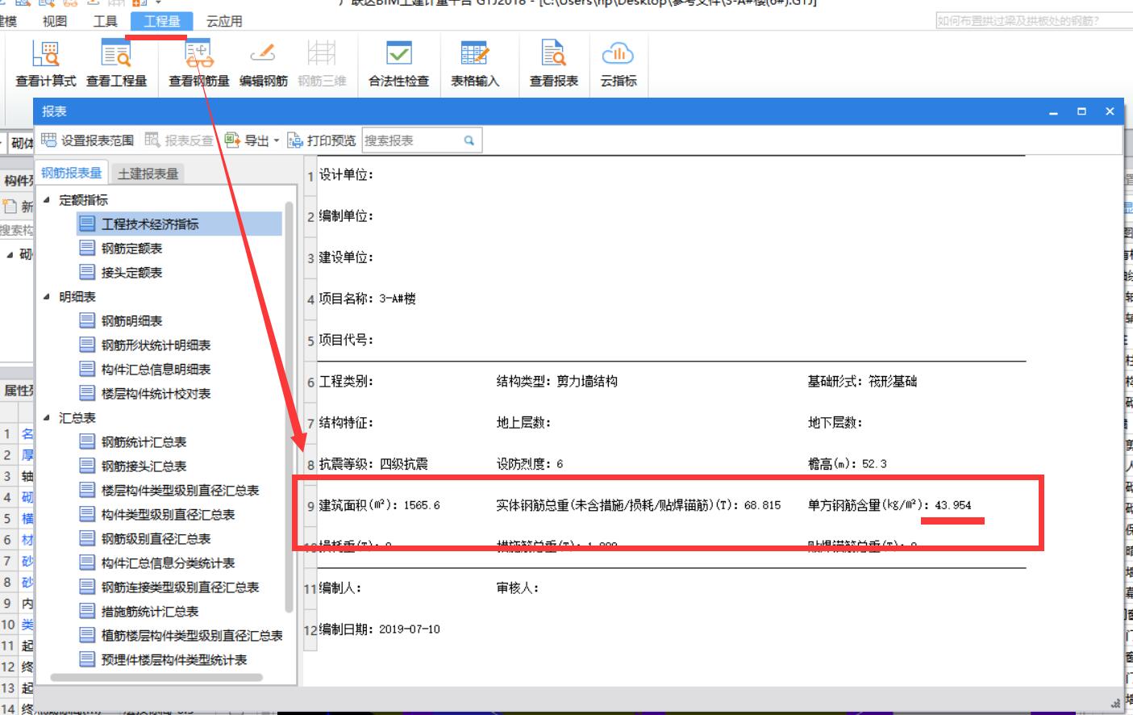Open the 工程量 ribbon tab

click(161, 21)
